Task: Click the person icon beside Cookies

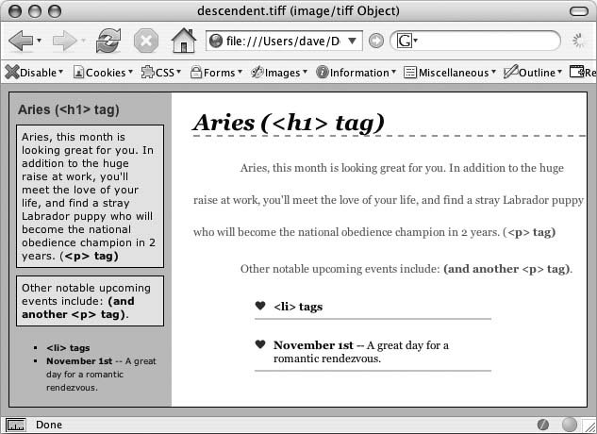Action: point(78,72)
